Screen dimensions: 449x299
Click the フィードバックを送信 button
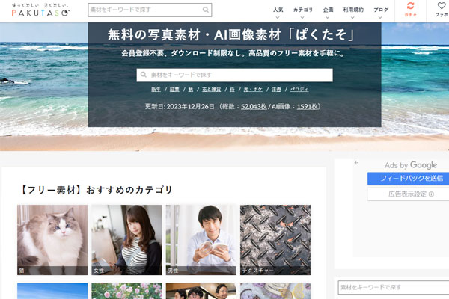pyautogui.click(x=409, y=179)
